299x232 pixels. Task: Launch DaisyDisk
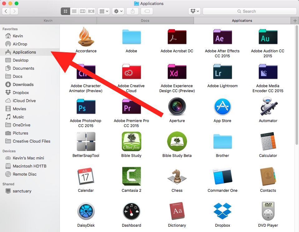86,211
